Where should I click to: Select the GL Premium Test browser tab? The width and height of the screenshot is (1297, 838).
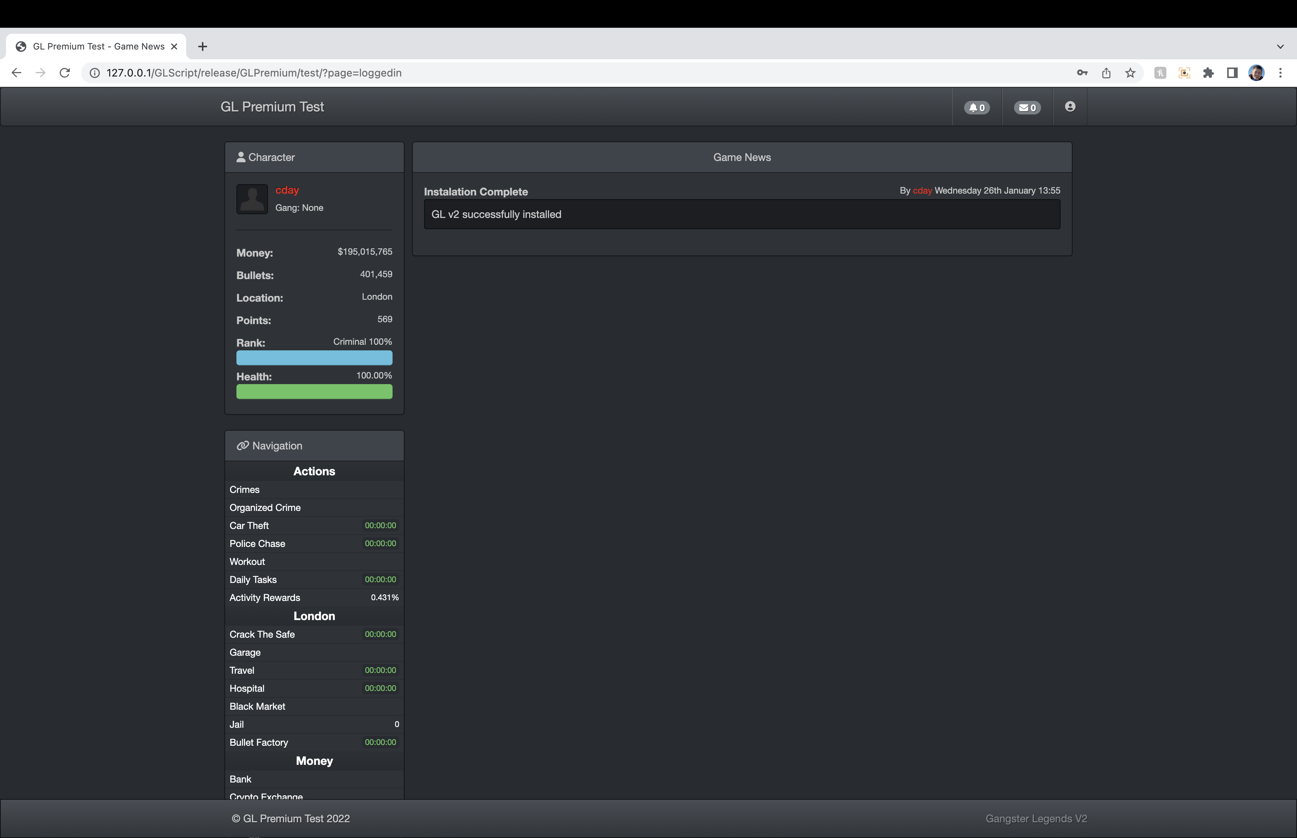pos(98,46)
